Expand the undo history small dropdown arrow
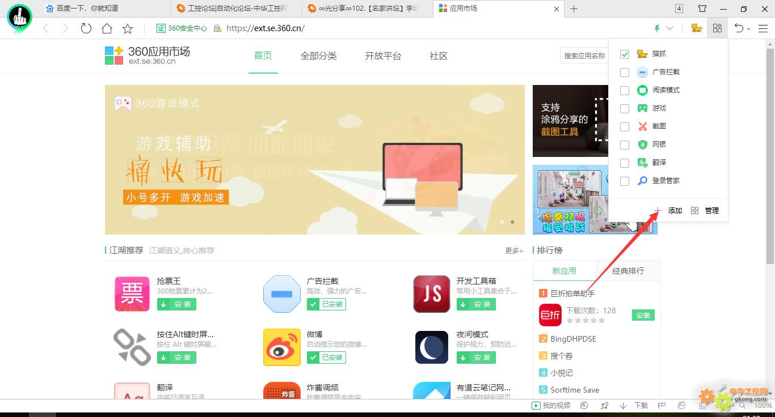This screenshot has height=417, width=775. point(748,29)
